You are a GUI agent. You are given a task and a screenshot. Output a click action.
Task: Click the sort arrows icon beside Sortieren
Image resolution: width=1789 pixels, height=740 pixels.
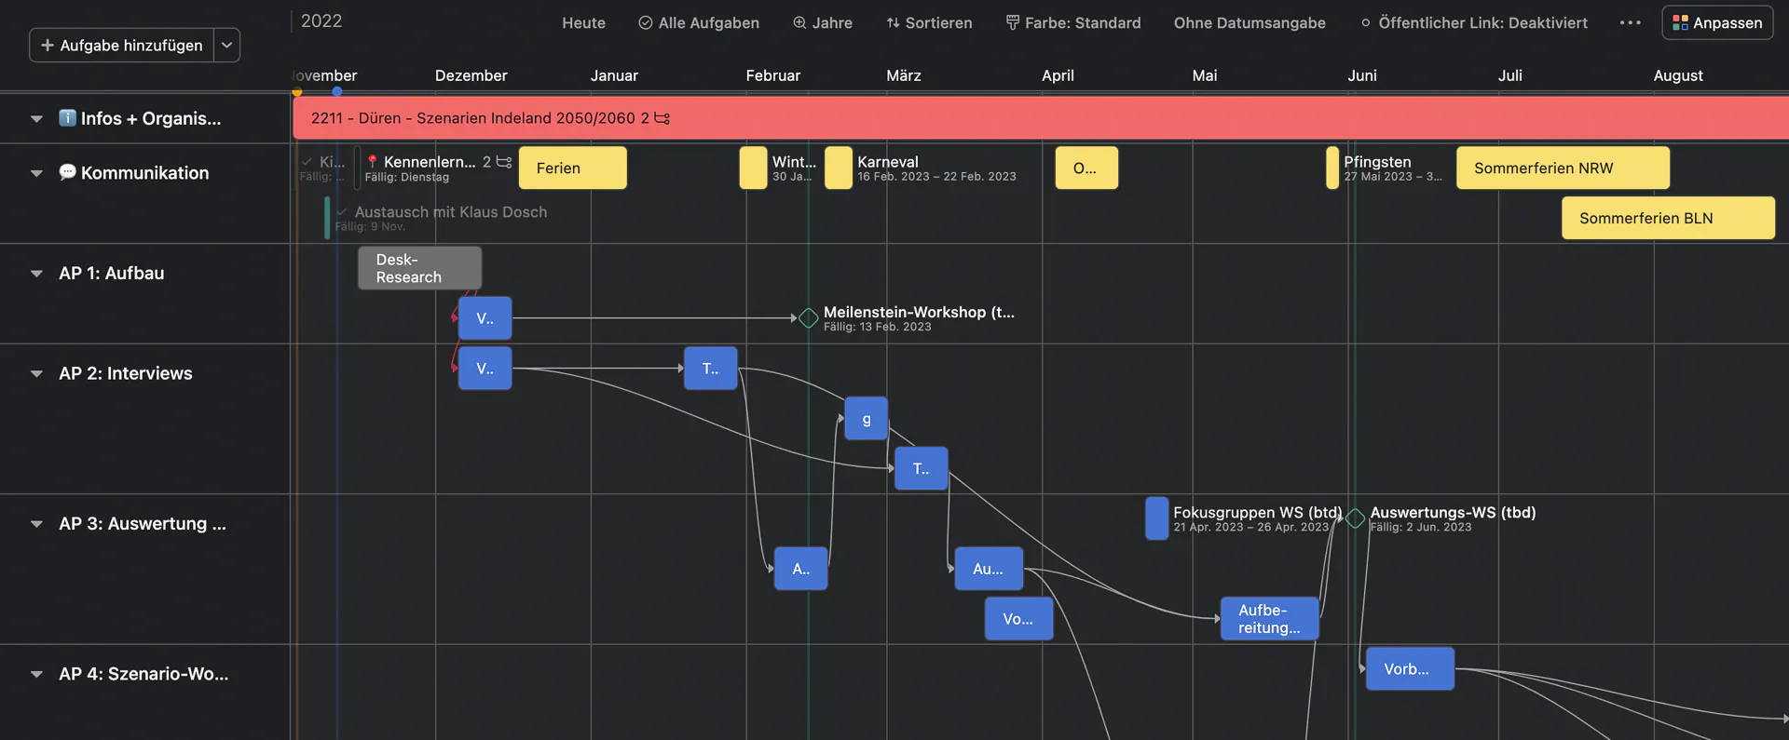point(893,22)
